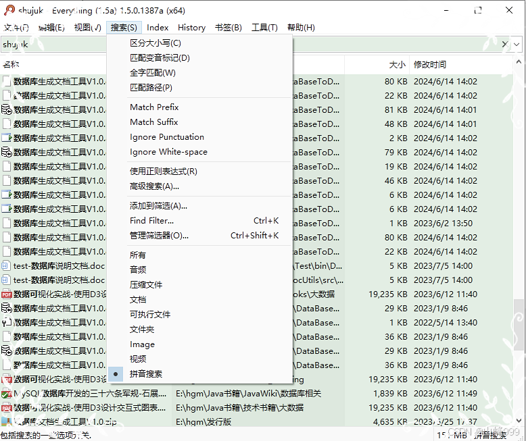Open 管理筛选器(O)... entry

(199, 235)
